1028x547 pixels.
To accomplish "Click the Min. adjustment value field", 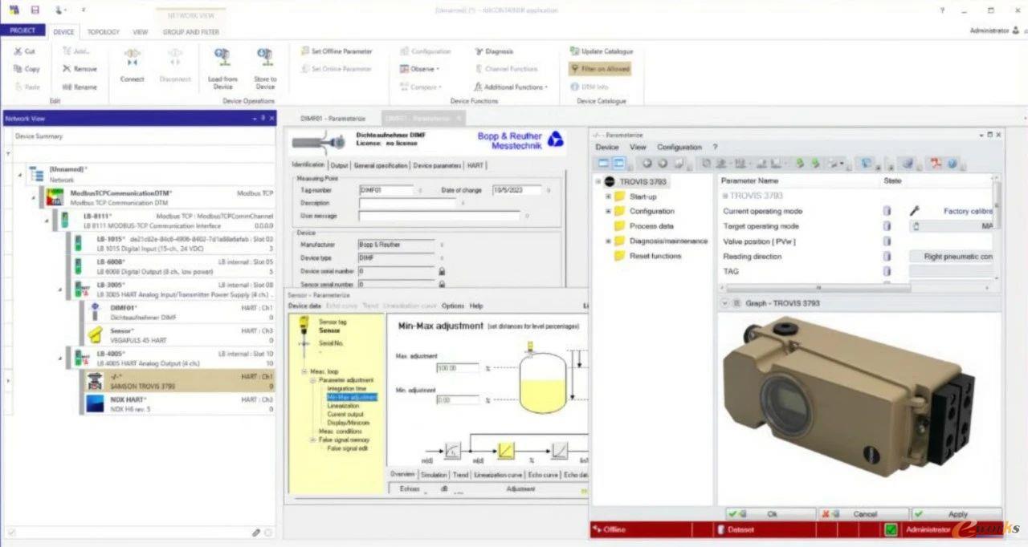I will coord(458,399).
